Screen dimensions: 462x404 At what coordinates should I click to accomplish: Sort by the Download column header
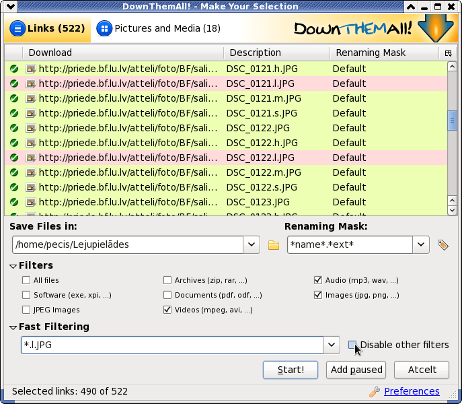(x=123, y=53)
